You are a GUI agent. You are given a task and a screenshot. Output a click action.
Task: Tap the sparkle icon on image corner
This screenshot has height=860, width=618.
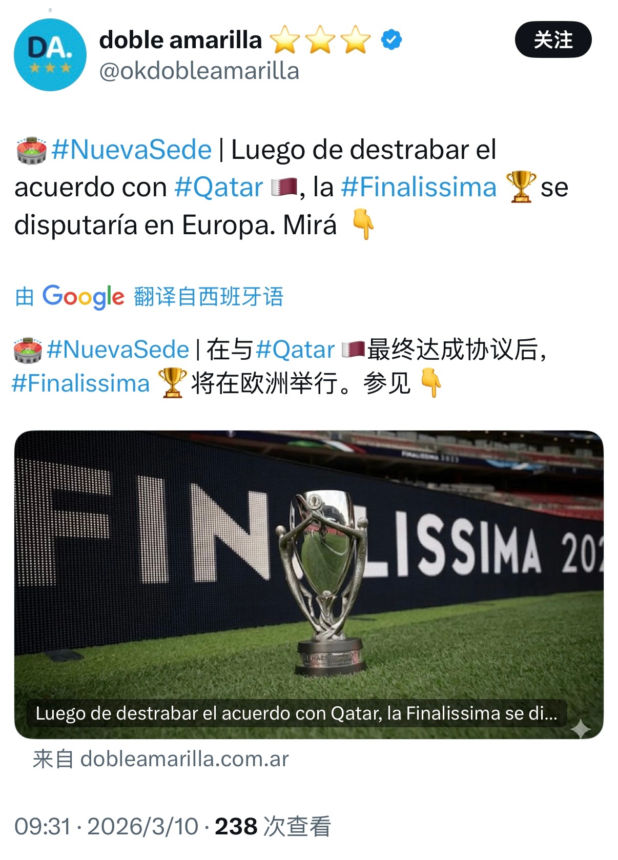coord(581,728)
